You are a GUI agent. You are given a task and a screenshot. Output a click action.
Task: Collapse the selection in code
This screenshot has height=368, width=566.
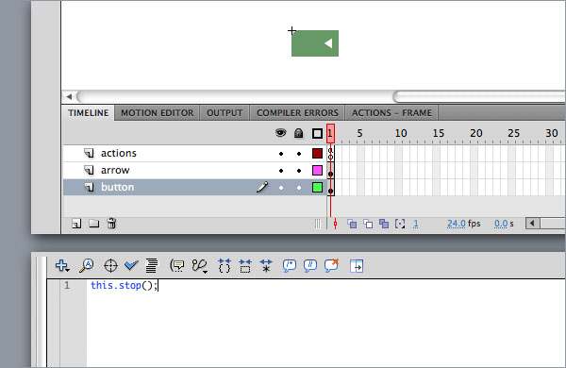245,265
